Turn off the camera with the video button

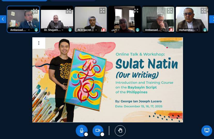[98, 130]
